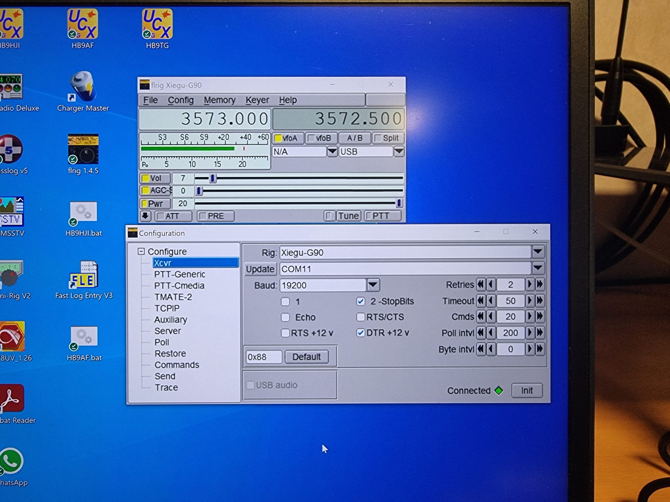
Task: Open the Keyer menu in flrig
Action: pyautogui.click(x=257, y=100)
